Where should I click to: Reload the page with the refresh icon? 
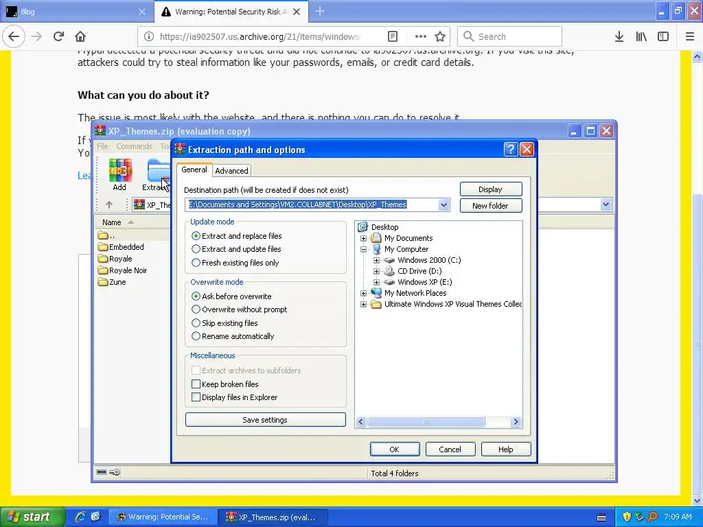tap(58, 37)
